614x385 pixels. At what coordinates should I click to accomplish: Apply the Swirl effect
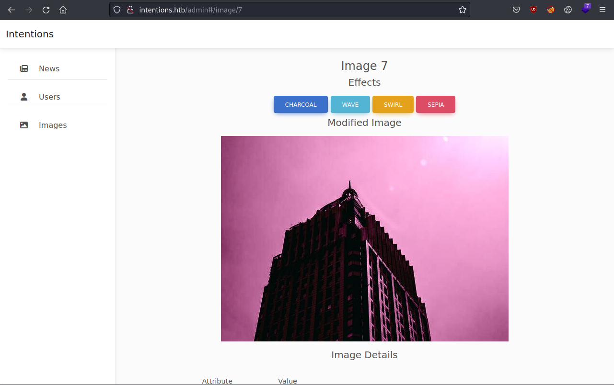[393, 104]
